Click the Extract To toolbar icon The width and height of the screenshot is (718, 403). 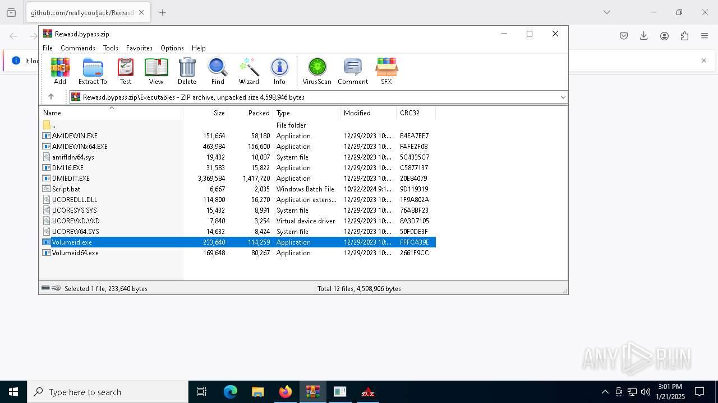(93, 71)
